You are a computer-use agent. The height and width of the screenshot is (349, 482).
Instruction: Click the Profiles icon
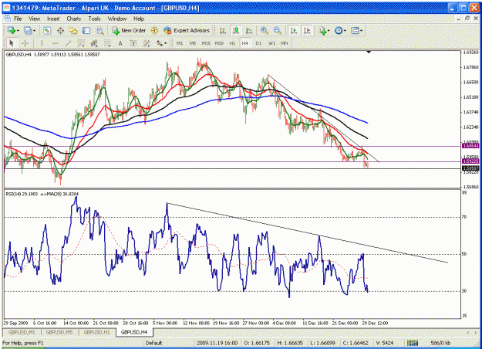coord(28,30)
